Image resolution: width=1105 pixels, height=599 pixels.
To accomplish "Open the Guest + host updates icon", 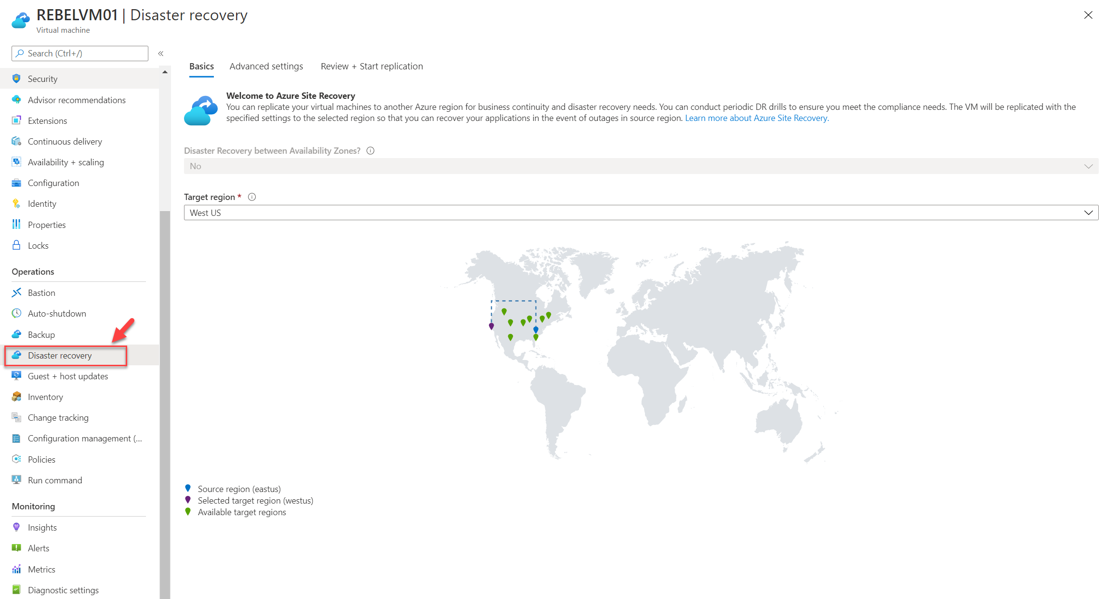I will (x=16, y=376).
